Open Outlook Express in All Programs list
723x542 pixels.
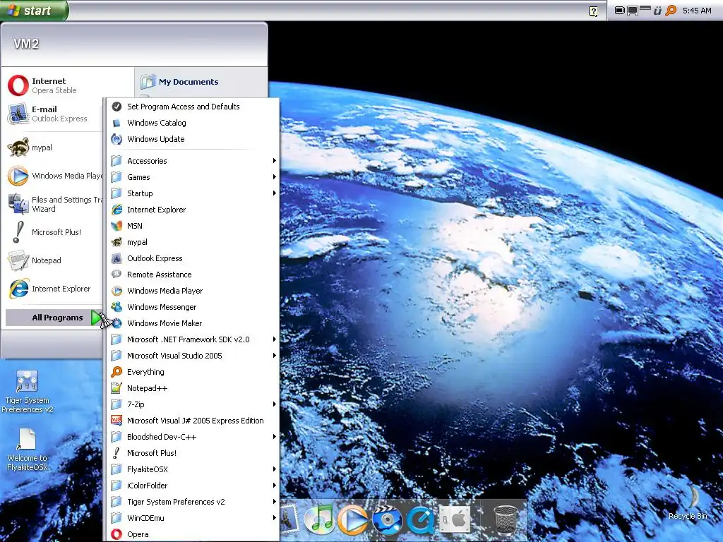[x=192, y=258]
